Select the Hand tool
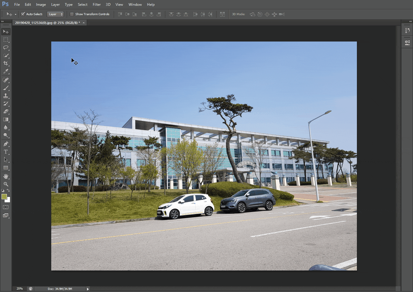This screenshot has width=413, height=292. [6, 176]
